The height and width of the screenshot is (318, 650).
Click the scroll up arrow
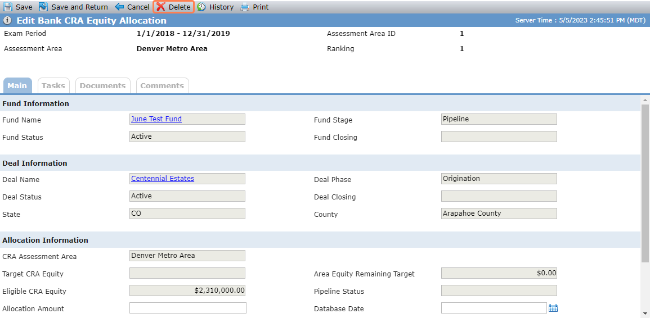click(x=645, y=100)
